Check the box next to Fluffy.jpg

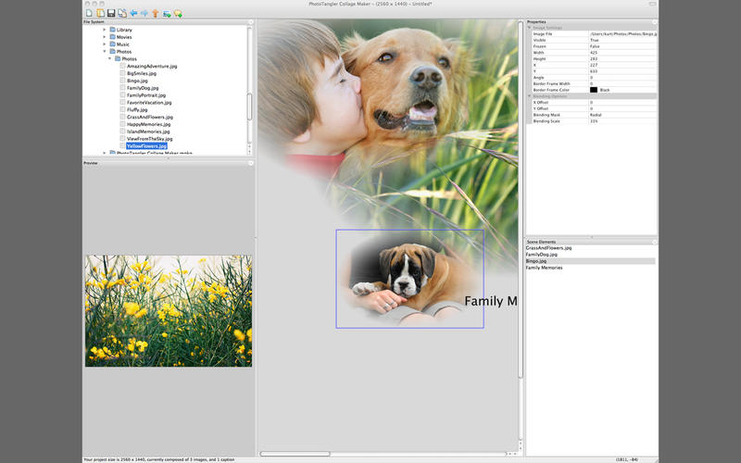click(x=121, y=110)
